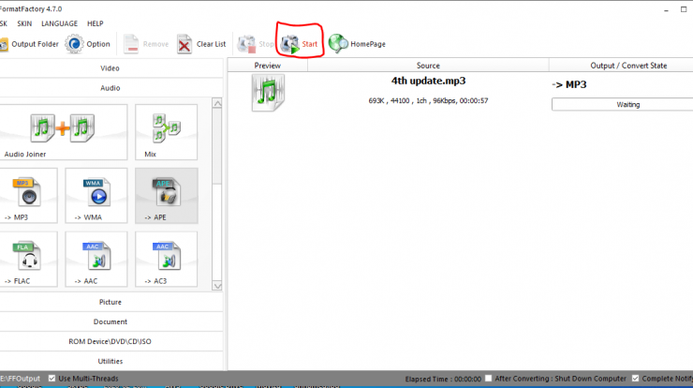Collapse the Audio category

pyautogui.click(x=111, y=88)
